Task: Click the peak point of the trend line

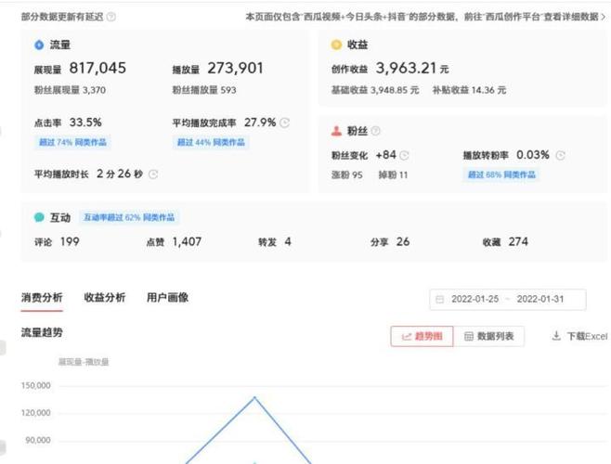Action: click(x=254, y=397)
